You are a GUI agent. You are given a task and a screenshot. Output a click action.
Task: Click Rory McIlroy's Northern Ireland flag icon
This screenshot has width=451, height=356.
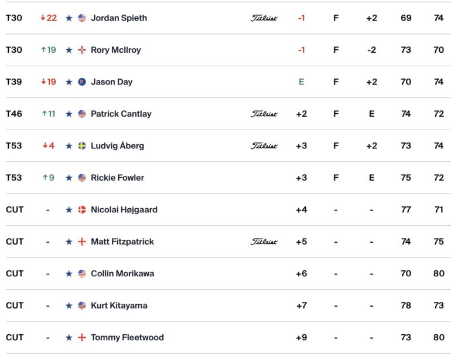click(82, 50)
